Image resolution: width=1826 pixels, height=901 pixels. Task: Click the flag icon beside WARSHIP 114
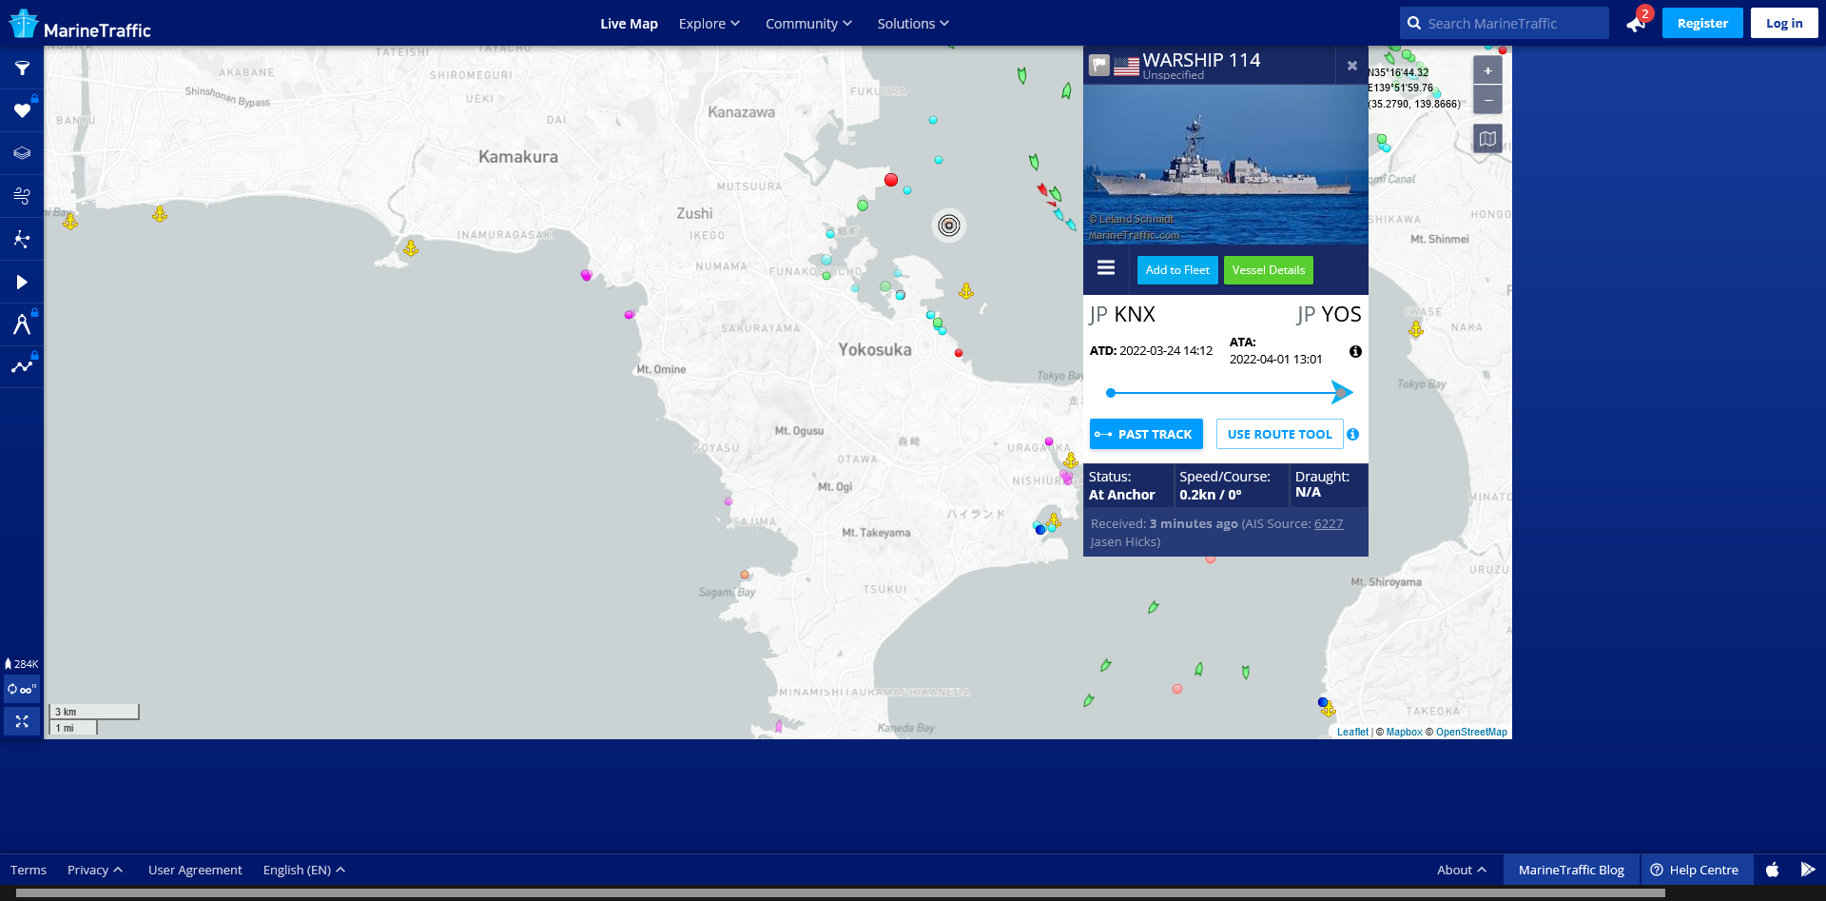[1099, 66]
